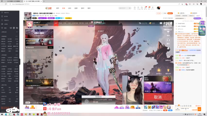Open followed channels heart icon
Screen dimensions: 207x116
tap(138, 8)
